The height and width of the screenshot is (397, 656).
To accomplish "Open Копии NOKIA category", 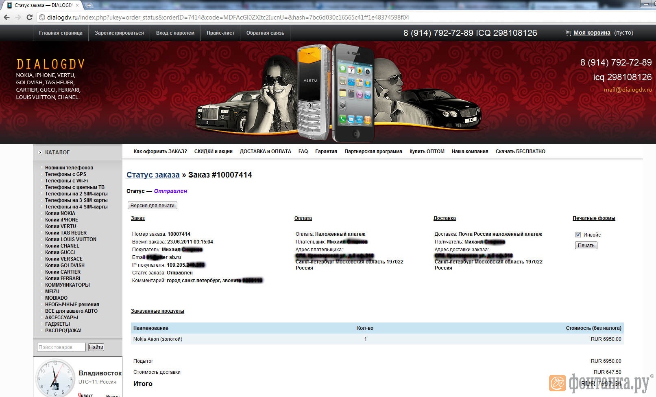I will [60, 213].
